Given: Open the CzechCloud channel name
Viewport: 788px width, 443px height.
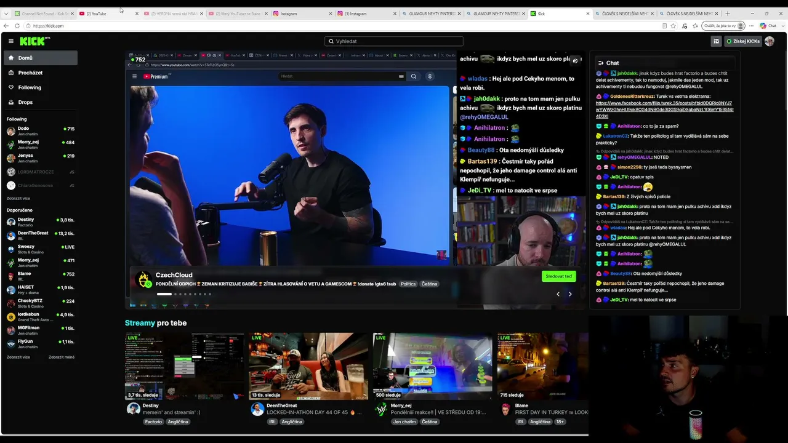Looking at the screenshot, I should tap(174, 275).
